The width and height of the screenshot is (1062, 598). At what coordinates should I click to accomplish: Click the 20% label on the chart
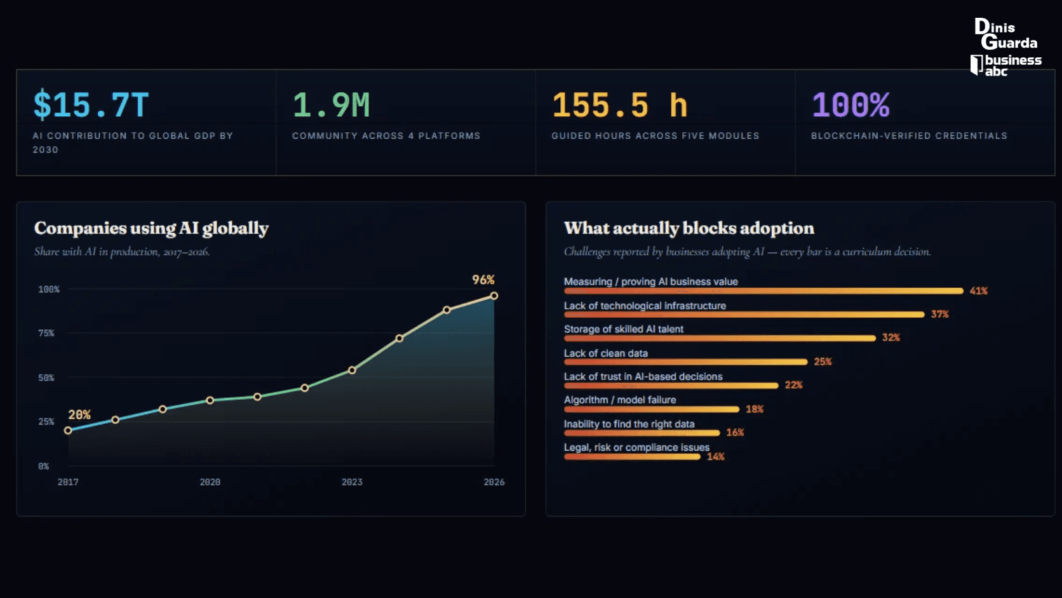point(79,414)
